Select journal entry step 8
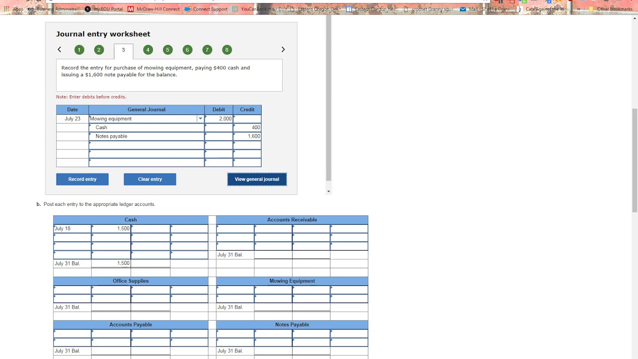 tap(227, 49)
